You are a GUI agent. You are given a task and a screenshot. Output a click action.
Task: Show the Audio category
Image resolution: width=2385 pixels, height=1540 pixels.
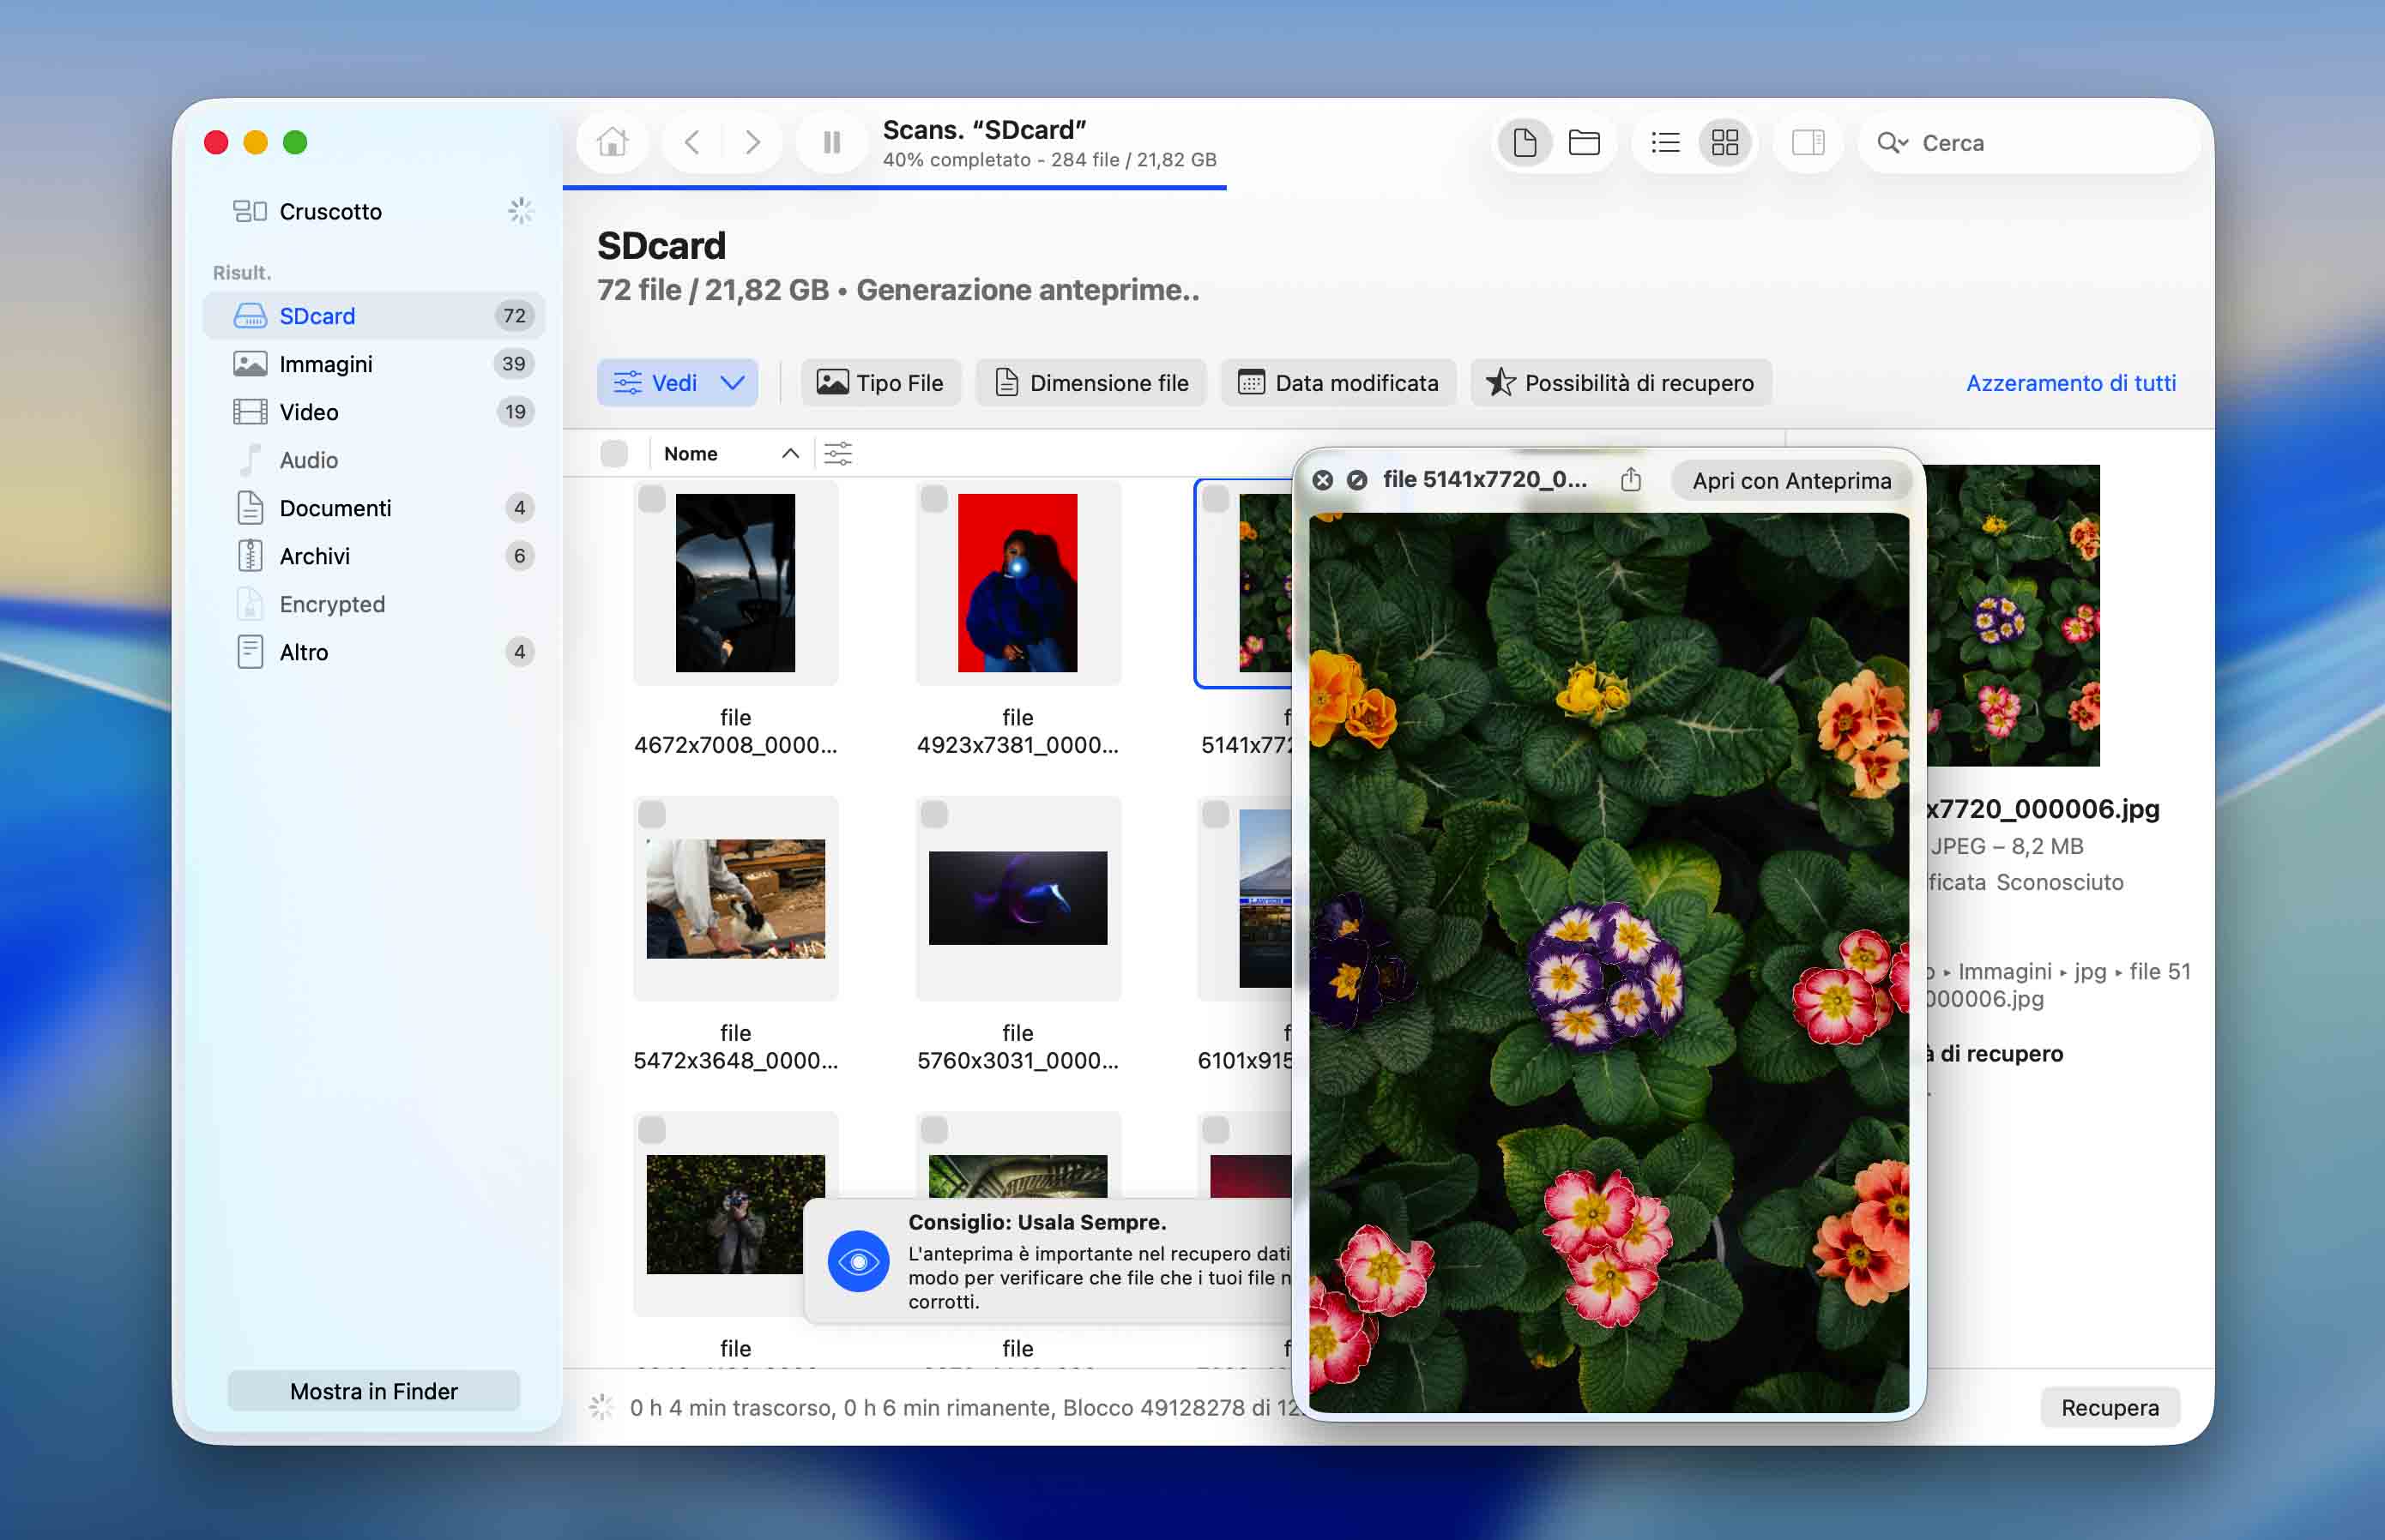374,460
